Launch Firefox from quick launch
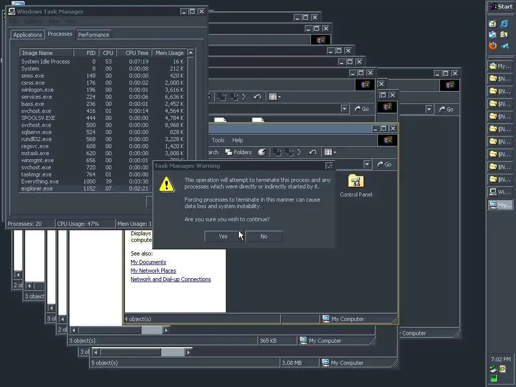The width and height of the screenshot is (516, 387). 493,45
